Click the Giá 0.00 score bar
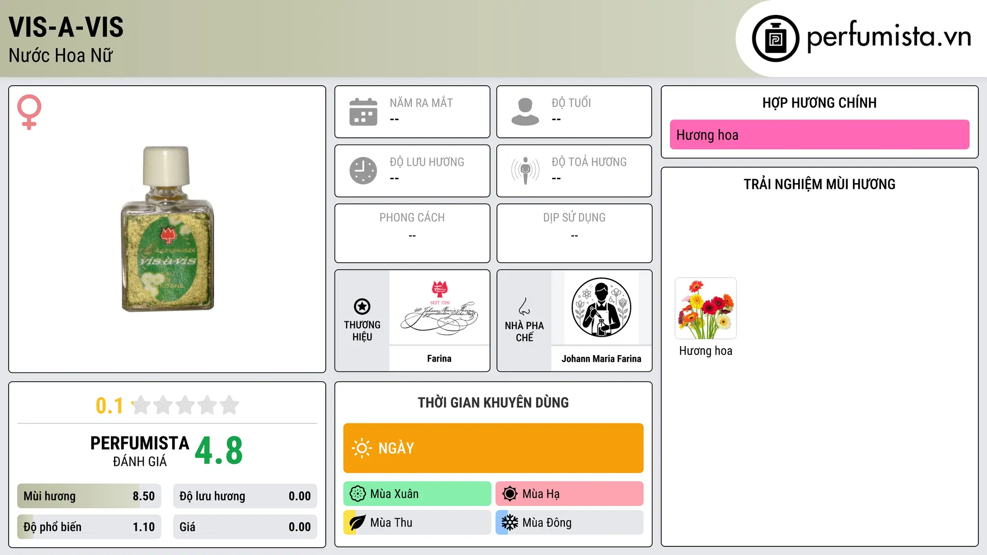The height and width of the screenshot is (555, 987). [x=245, y=527]
